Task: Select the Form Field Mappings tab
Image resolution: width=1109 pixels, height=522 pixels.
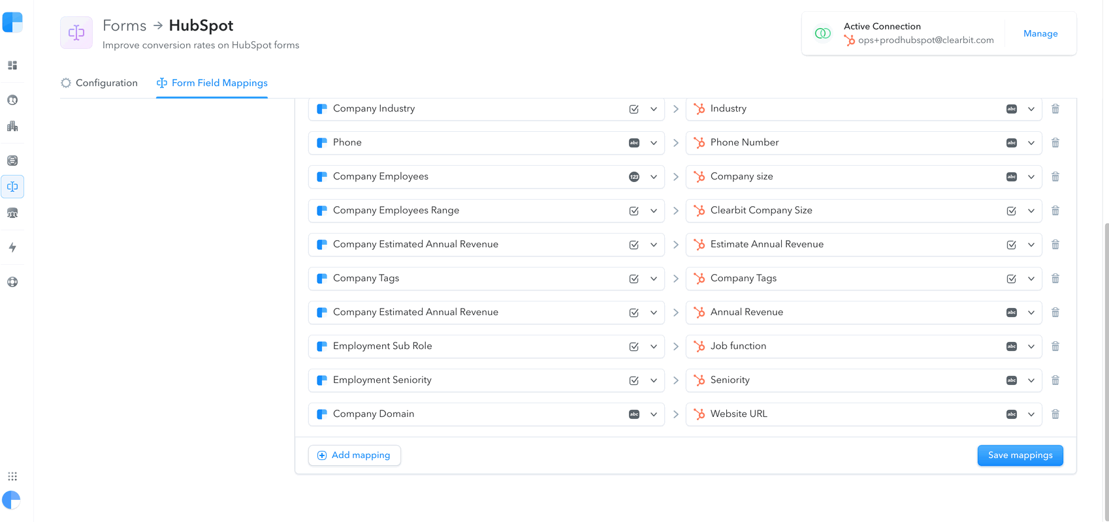Action: 212,83
